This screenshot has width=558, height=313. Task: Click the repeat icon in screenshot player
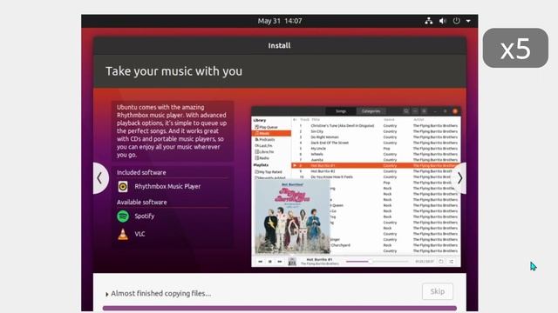click(441, 262)
